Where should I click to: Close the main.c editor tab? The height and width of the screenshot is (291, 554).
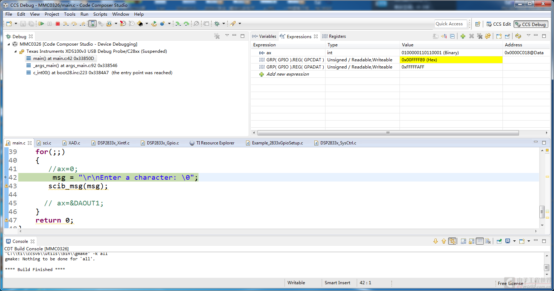pos(30,143)
